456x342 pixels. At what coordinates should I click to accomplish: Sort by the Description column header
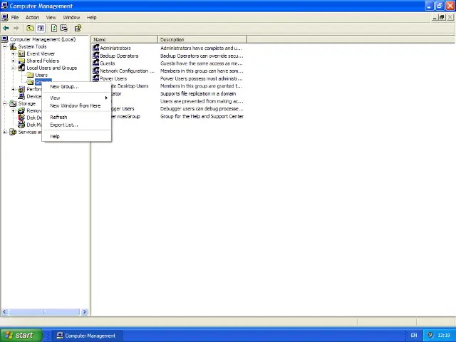202,39
